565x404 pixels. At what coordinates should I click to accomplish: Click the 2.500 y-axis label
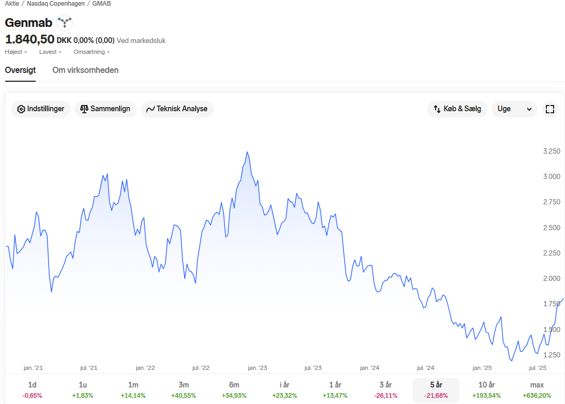tap(552, 228)
